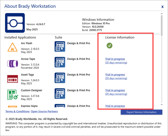Close the About Brady Workstation dialog
This screenshot has width=168, height=136.
[162, 7]
